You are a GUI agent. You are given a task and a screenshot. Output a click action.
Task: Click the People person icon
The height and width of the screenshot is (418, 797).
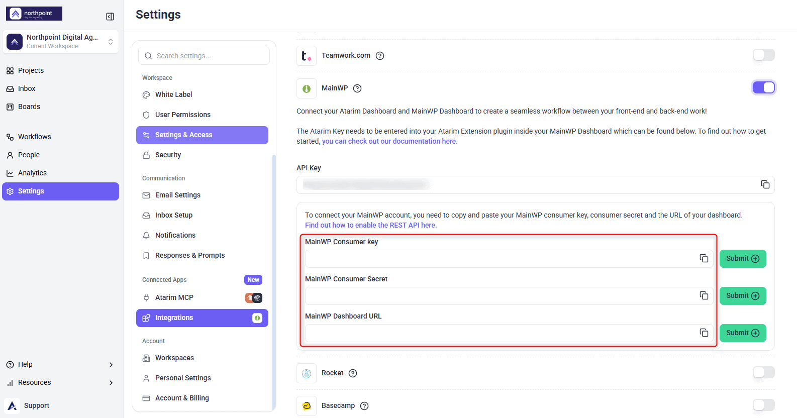(10, 155)
